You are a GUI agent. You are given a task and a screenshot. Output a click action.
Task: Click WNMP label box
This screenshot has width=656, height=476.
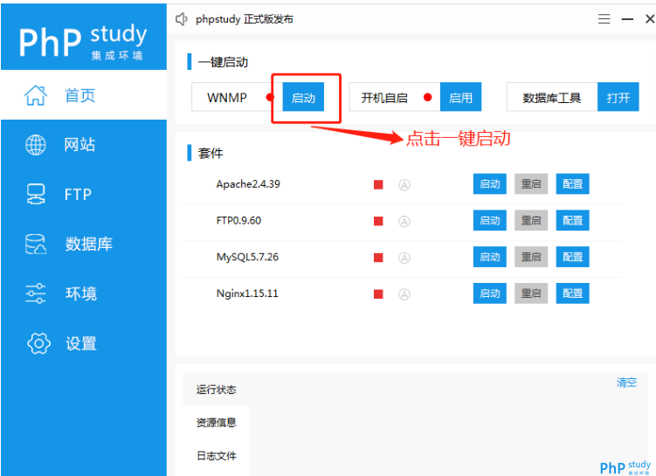tap(238, 97)
